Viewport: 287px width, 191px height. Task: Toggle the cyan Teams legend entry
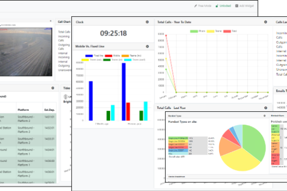tap(135, 60)
